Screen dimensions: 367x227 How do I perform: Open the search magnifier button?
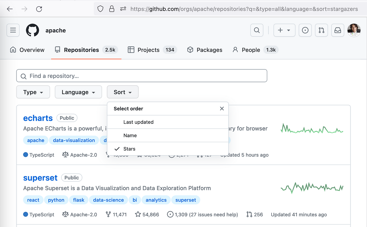257,30
